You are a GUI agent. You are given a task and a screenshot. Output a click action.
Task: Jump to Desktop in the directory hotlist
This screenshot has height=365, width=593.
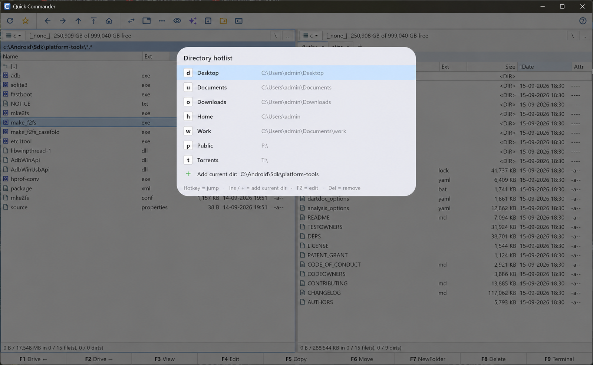pos(296,73)
